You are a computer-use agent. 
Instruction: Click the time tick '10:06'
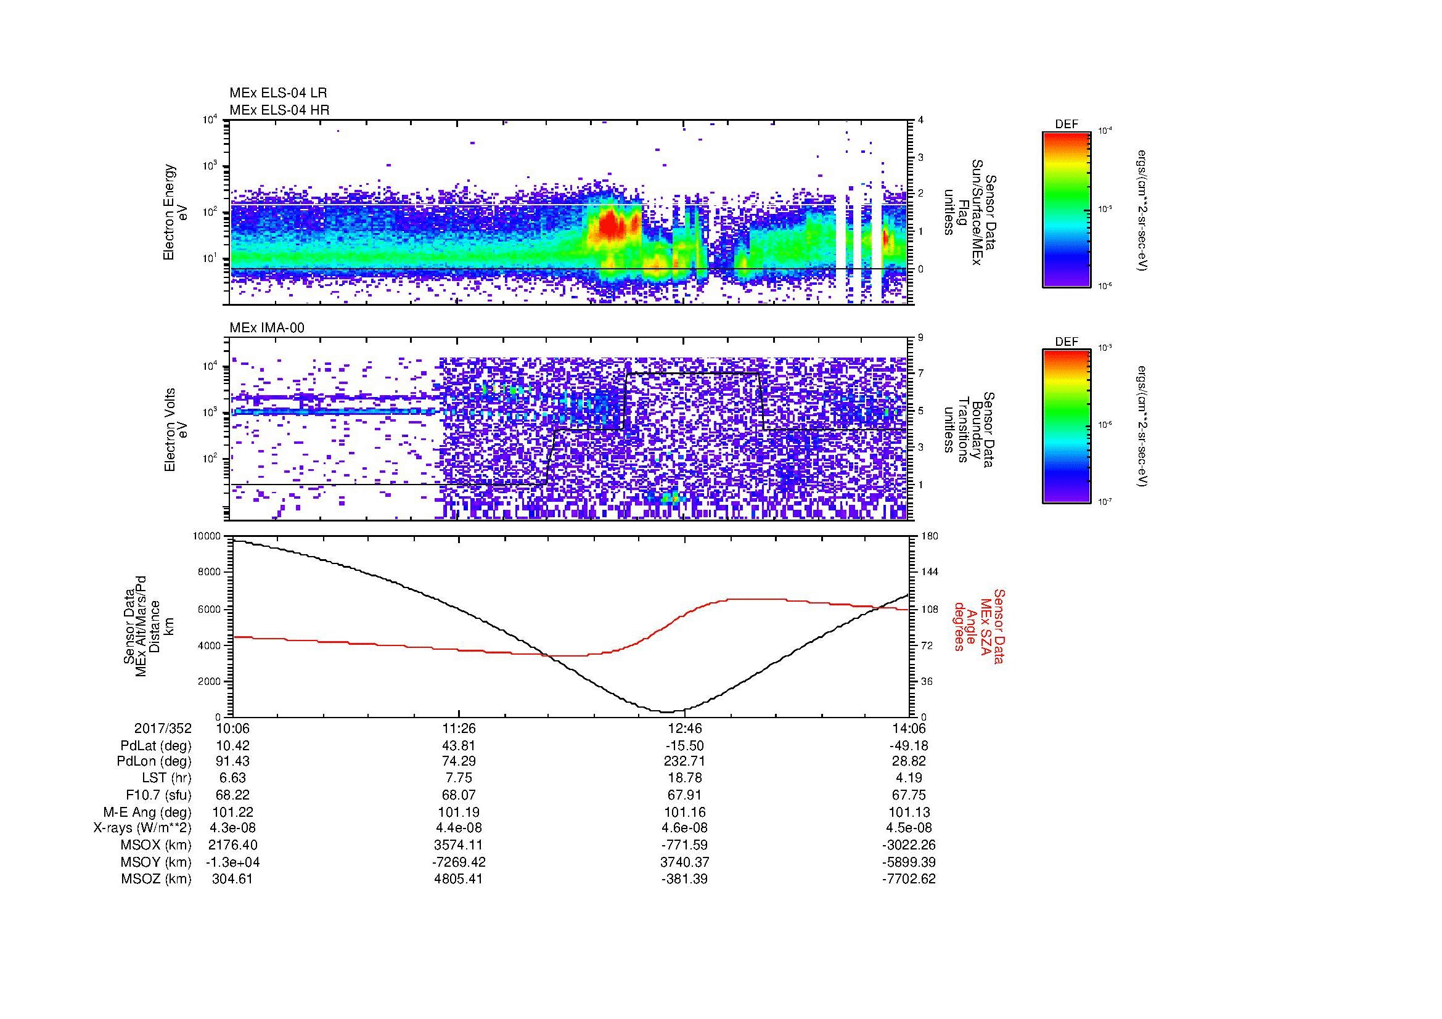point(233,728)
